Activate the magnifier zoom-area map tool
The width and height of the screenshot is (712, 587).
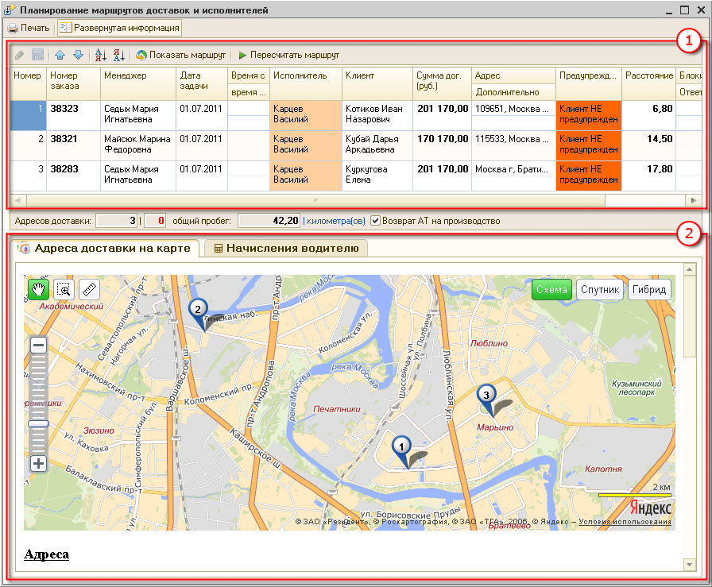tap(64, 289)
